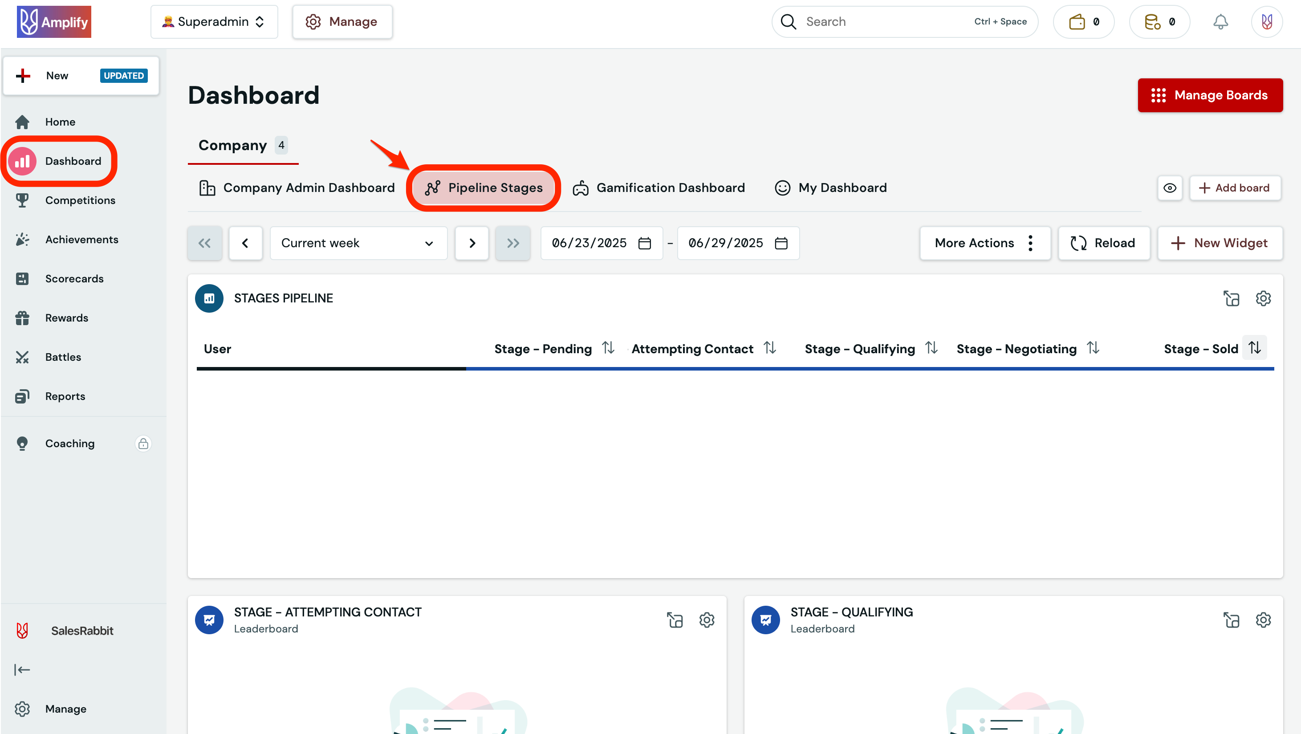This screenshot has width=1301, height=734.
Task: Switch to Company Admin Dashboard tab
Action: coord(297,188)
